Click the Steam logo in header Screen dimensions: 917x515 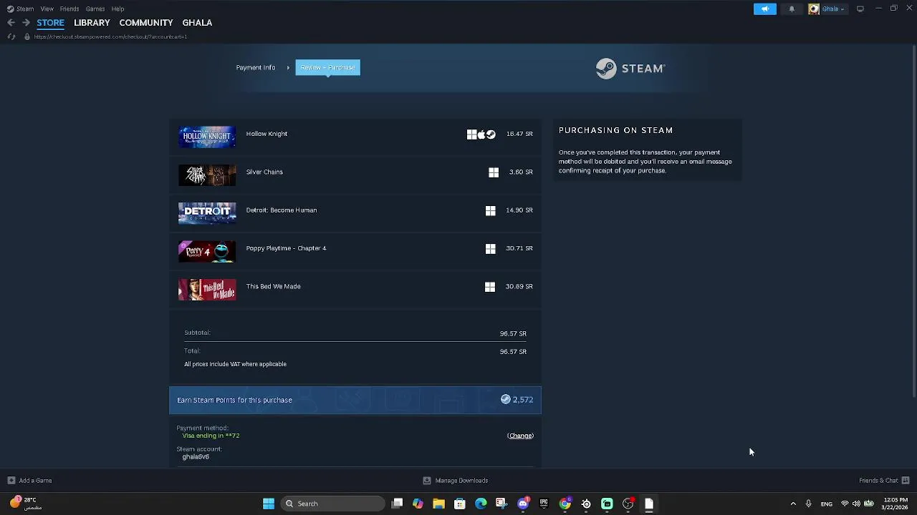point(630,69)
